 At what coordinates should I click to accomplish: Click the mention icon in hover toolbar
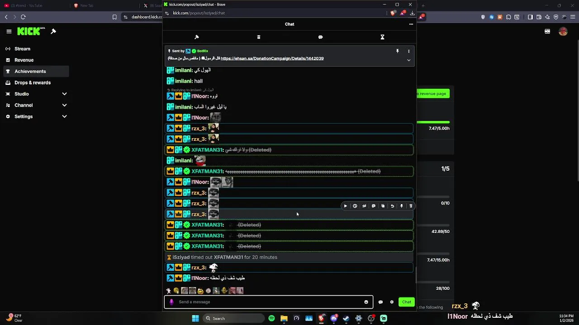click(374, 206)
